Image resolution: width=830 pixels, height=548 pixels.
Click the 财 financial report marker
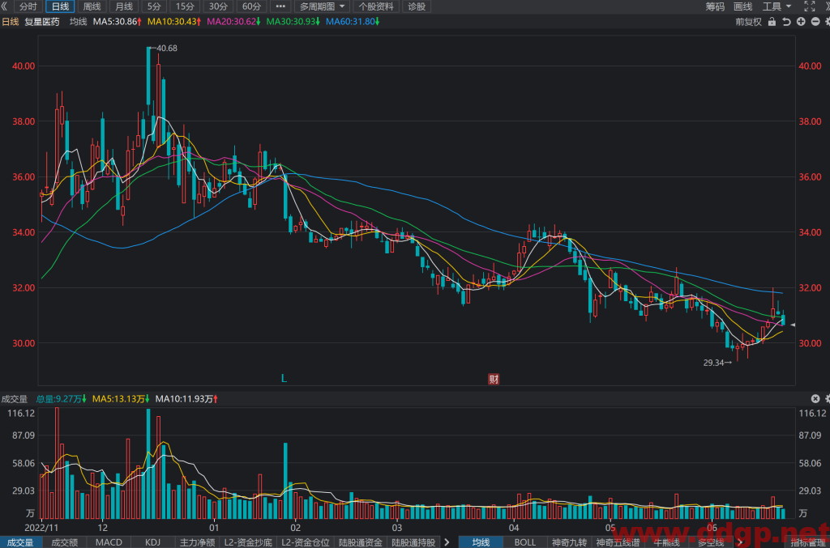coord(494,379)
